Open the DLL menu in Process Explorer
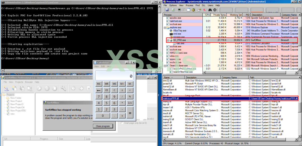The height and width of the screenshot is (146, 302). pyautogui.click(x=203, y=5)
